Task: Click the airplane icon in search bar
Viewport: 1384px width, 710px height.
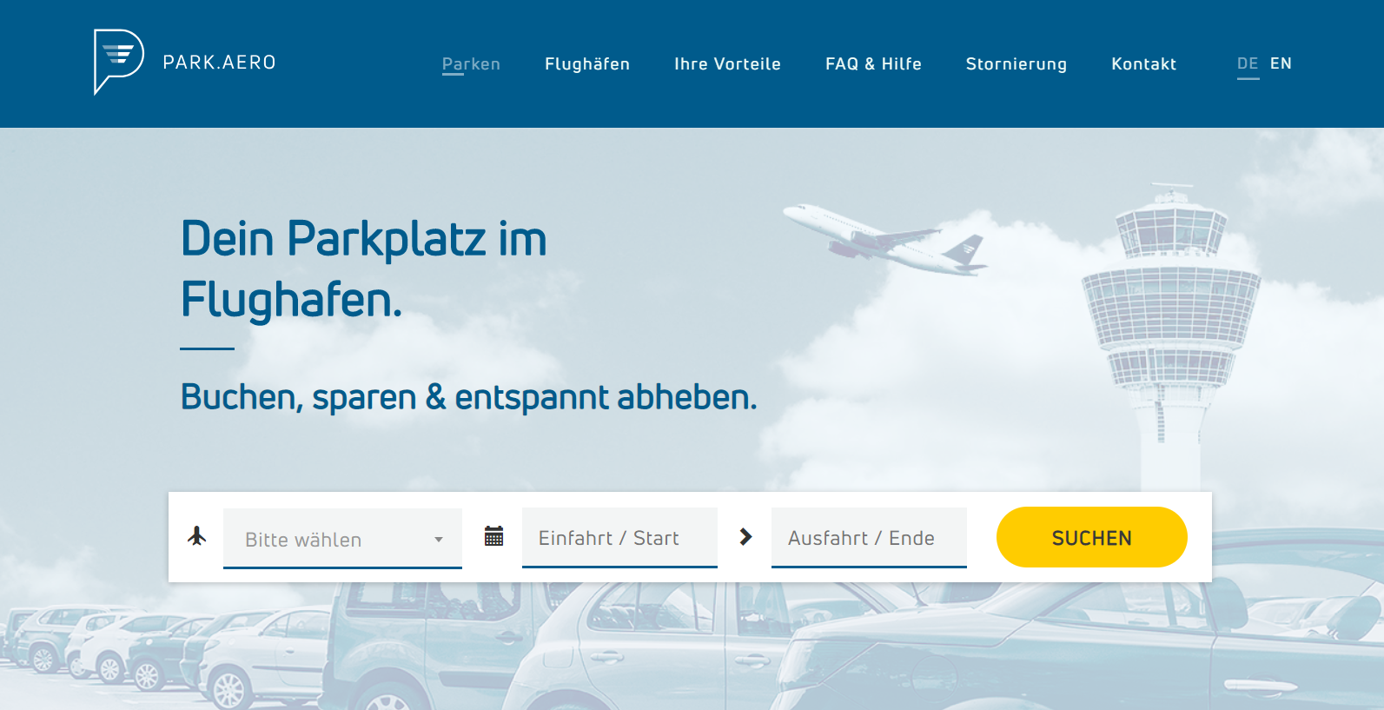Action: pos(197,536)
